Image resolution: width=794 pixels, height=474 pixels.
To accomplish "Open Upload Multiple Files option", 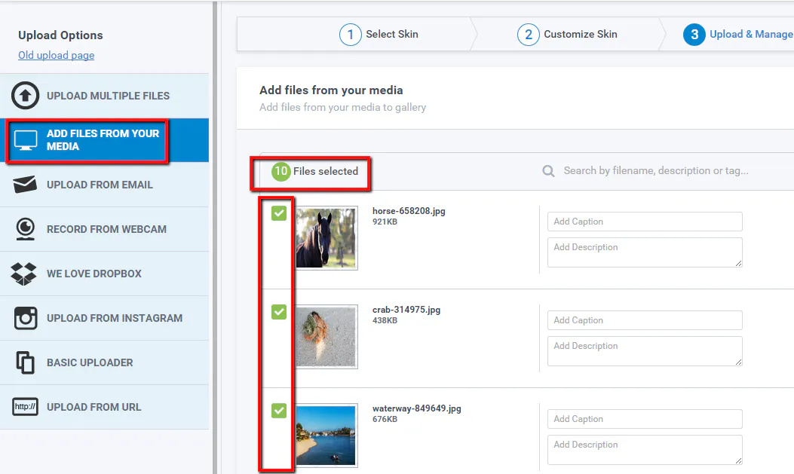I will 104,96.
